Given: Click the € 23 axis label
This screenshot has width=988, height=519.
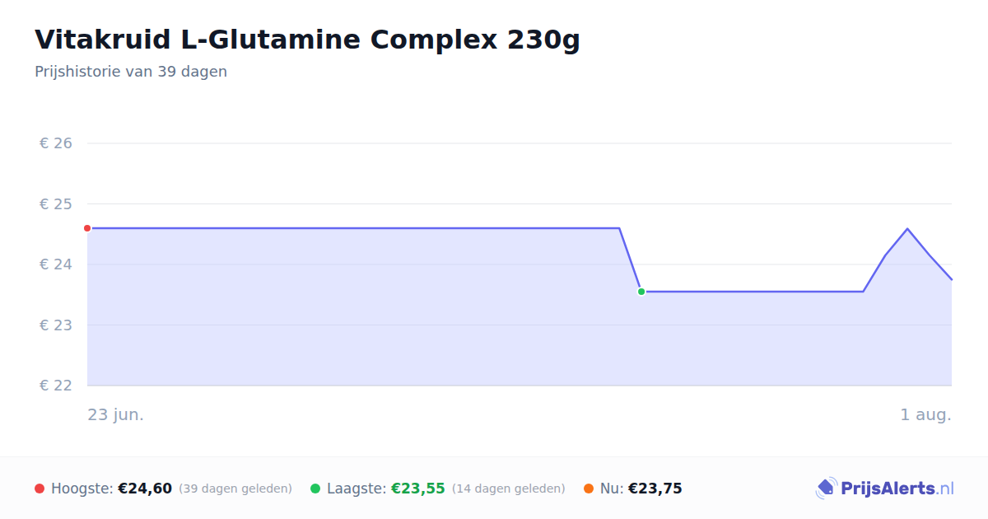Looking at the screenshot, I should pos(56,325).
